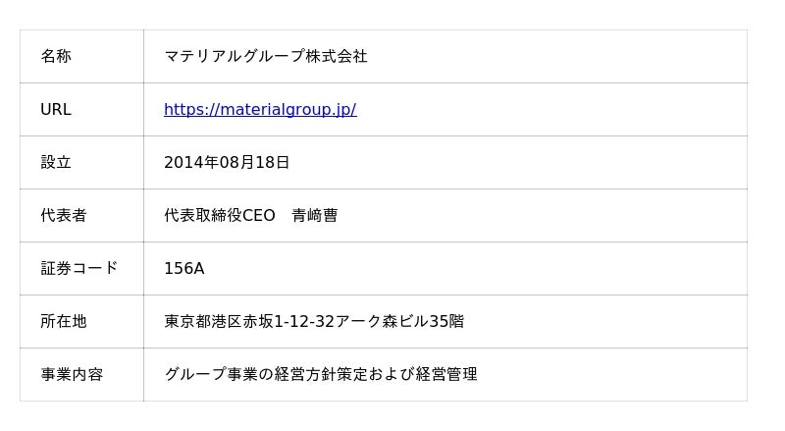Image resolution: width=785 pixels, height=431 pixels.
Task: Click the 代表取締役CEO title text
Action: point(220,216)
